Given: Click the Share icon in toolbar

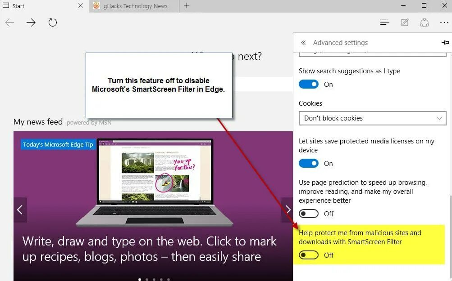Looking at the screenshot, I should [x=425, y=22].
